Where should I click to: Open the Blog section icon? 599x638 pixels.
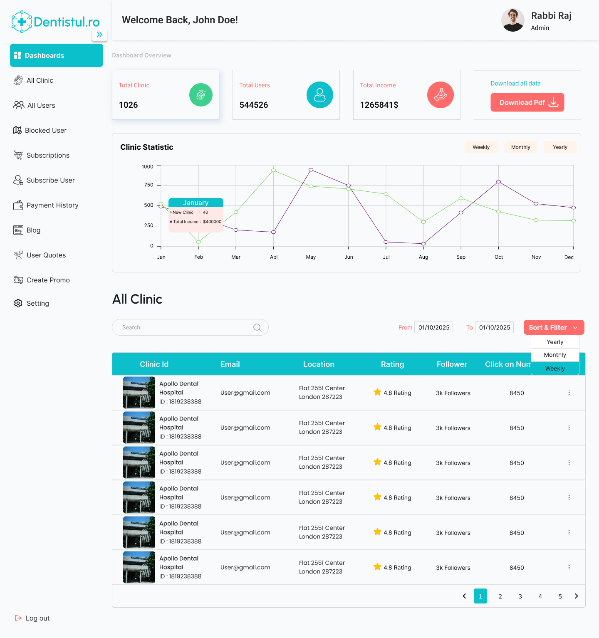click(18, 230)
